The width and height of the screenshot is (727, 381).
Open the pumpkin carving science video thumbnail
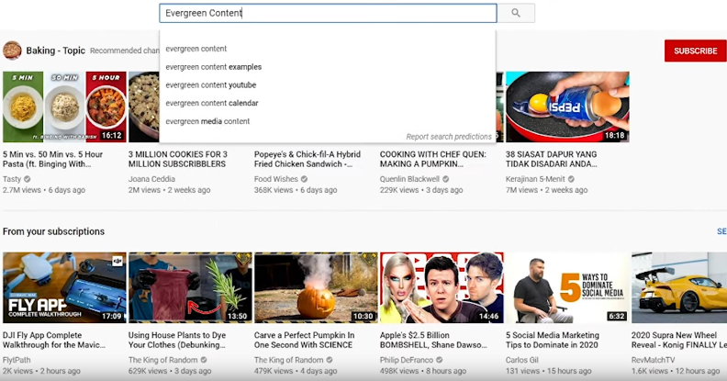(x=316, y=287)
